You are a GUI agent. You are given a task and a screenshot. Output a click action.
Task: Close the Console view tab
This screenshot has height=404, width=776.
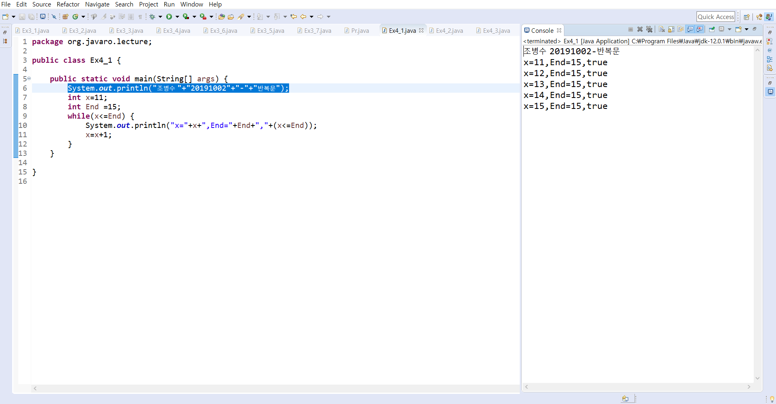coord(559,30)
